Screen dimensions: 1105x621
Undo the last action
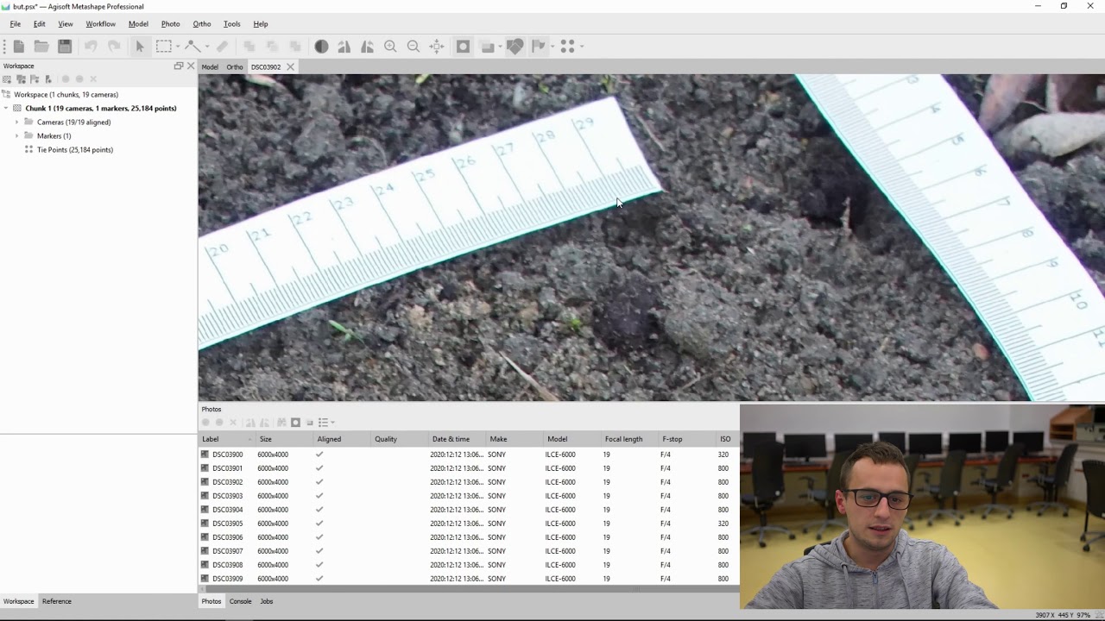91,47
